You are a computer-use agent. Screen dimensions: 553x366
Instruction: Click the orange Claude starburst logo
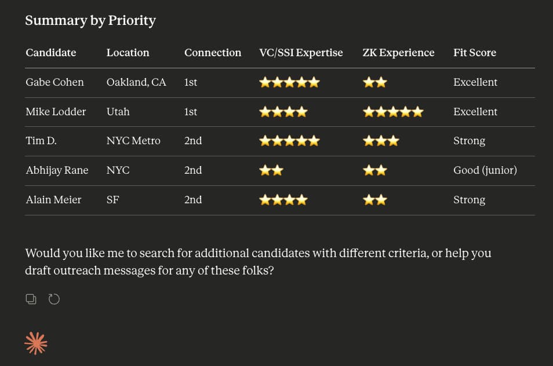[36, 343]
